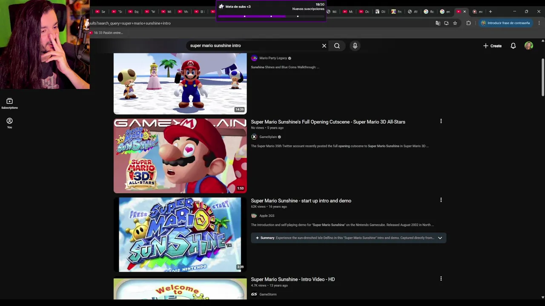Open the notifications bell
This screenshot has width=545, height=306.
click(513, 45)
